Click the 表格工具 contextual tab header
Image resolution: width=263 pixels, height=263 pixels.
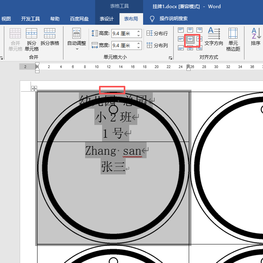[x=120, y=6]
